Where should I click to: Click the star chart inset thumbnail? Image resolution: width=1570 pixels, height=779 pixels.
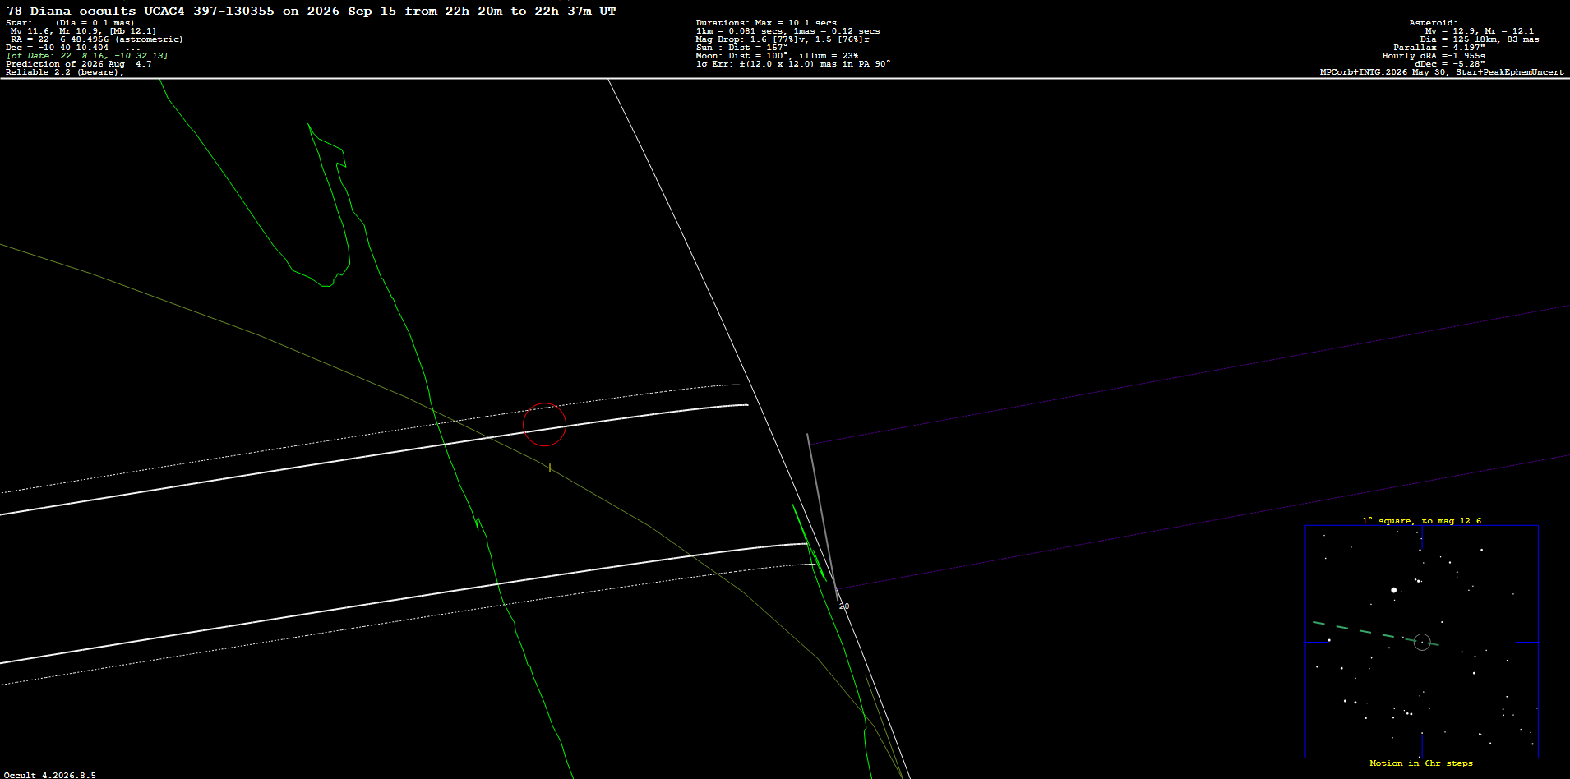point(1422,642)
